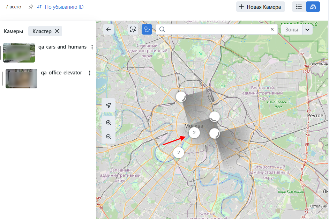Open the qa_cars_and_humans options menu
This screenshot has height=219, width=329.
(92, 47)
